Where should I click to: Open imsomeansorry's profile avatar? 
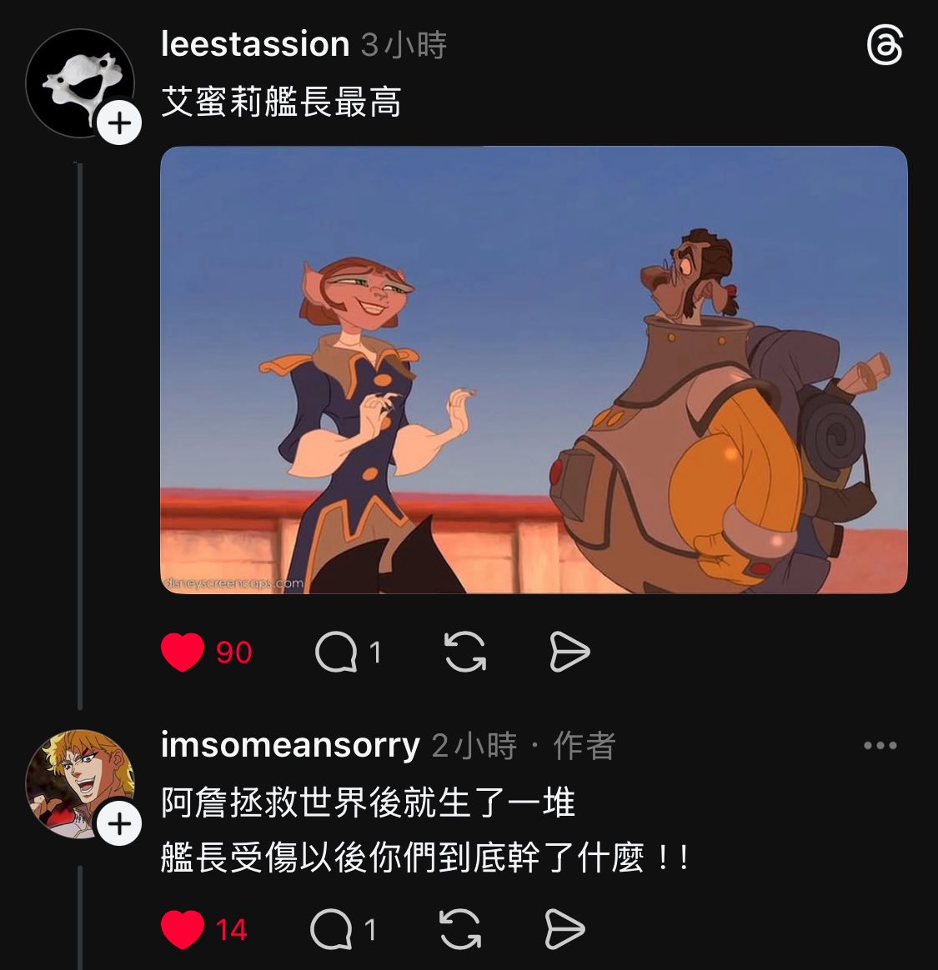tap(80, 784)
